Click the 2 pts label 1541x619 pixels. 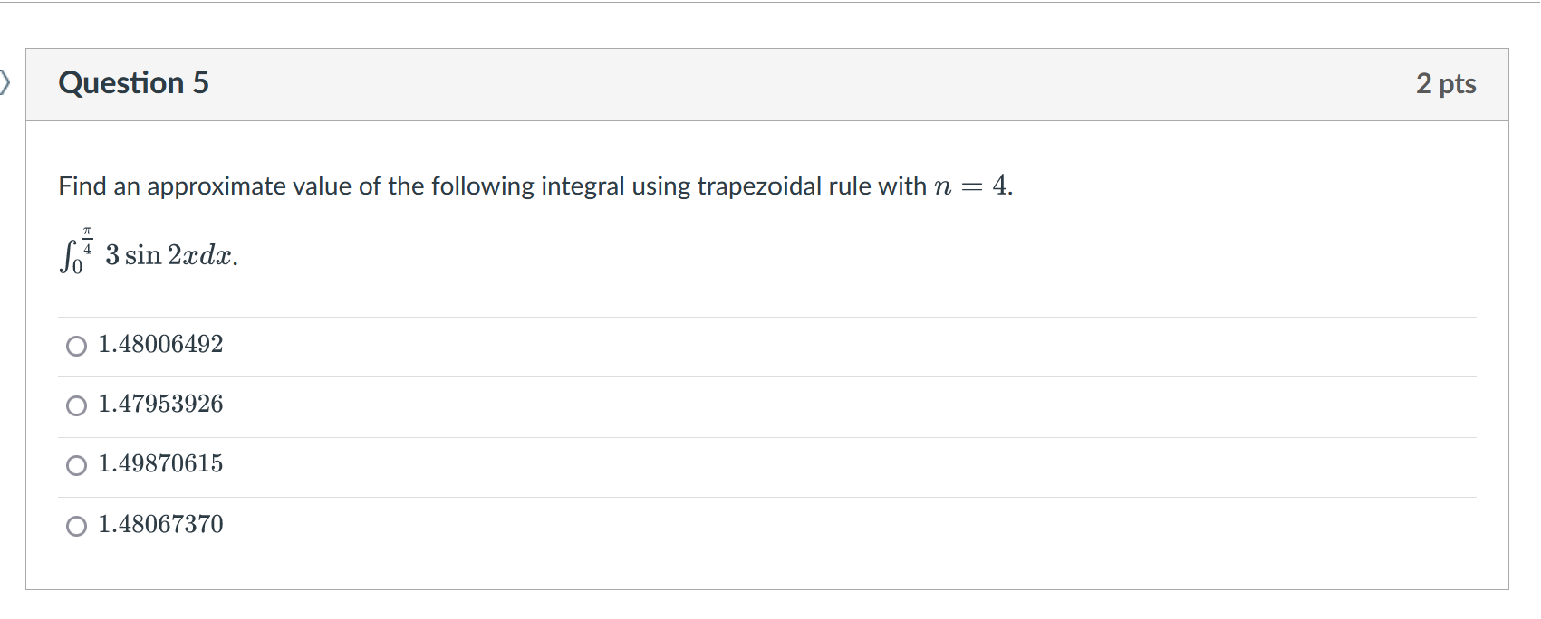click(1445, 84)
